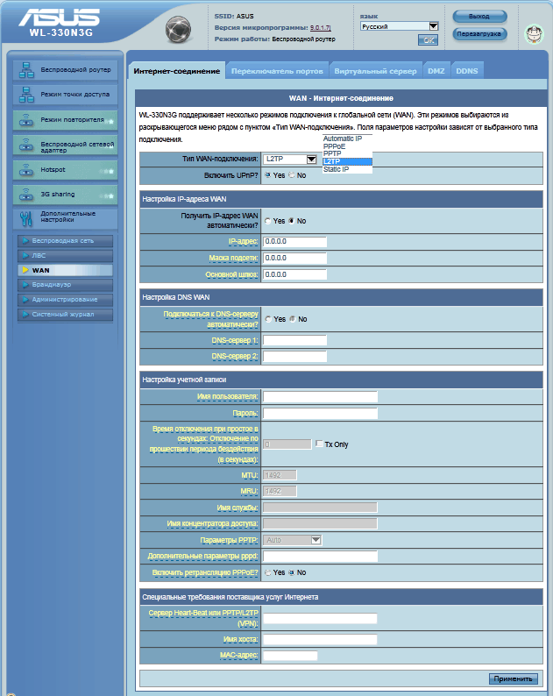The image size is (553, 696).
Task: Click the advanced settings wrench icon
Action: point(26,218)
